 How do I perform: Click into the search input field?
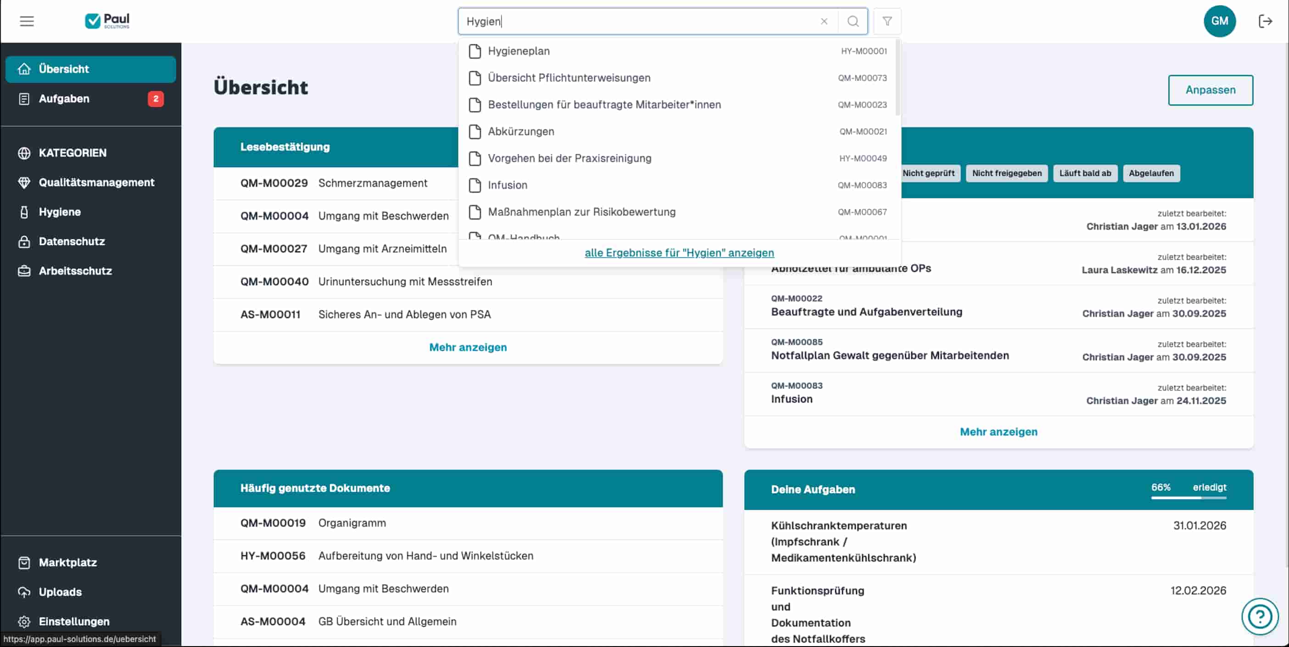[641, 21]
